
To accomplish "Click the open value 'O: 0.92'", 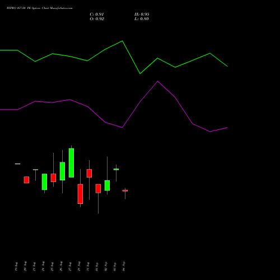I will [97, 19].
